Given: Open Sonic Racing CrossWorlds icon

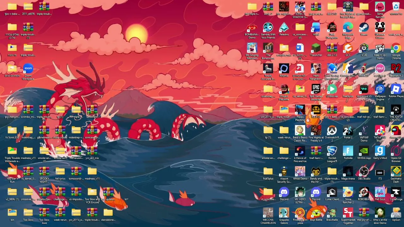Looking at the screenshot, I should (332, 69).
